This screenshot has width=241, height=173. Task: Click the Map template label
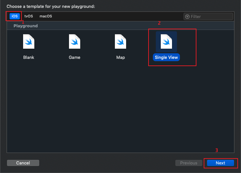pos(120,58)
